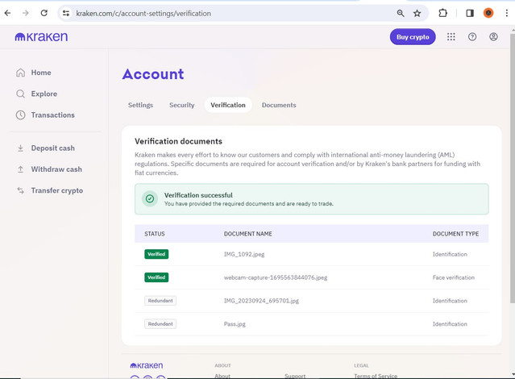
Task: Click the Deposit cash download icon
Action: pos(20,148)
